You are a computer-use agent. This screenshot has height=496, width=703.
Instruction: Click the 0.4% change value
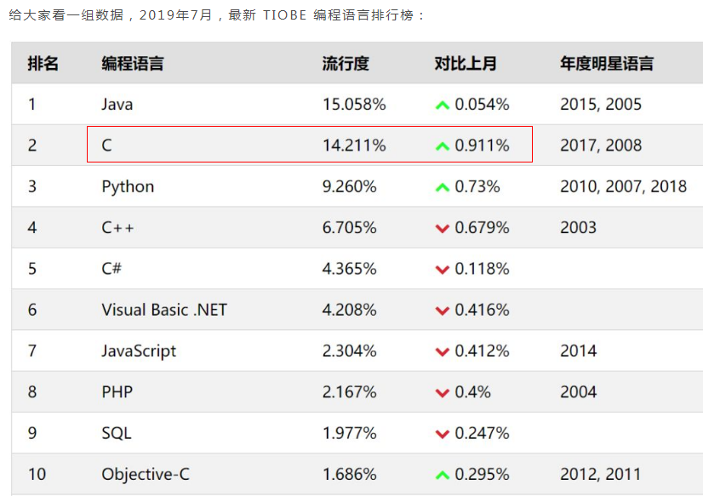click(x=472, y=392)
